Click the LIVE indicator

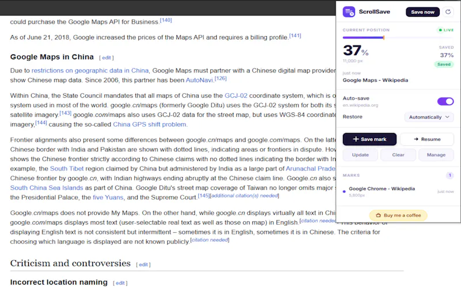tap(445, 30)
